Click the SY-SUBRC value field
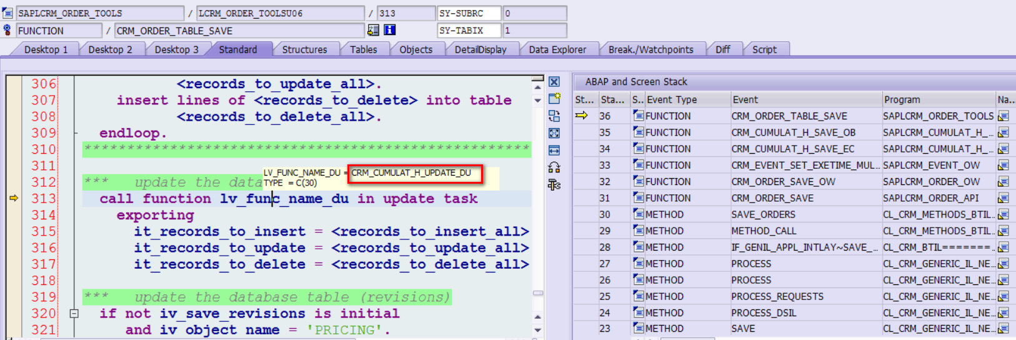 click(x=534, y=13)
